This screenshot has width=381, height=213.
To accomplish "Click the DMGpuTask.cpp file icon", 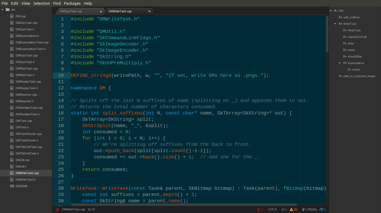I will point(12,55).
